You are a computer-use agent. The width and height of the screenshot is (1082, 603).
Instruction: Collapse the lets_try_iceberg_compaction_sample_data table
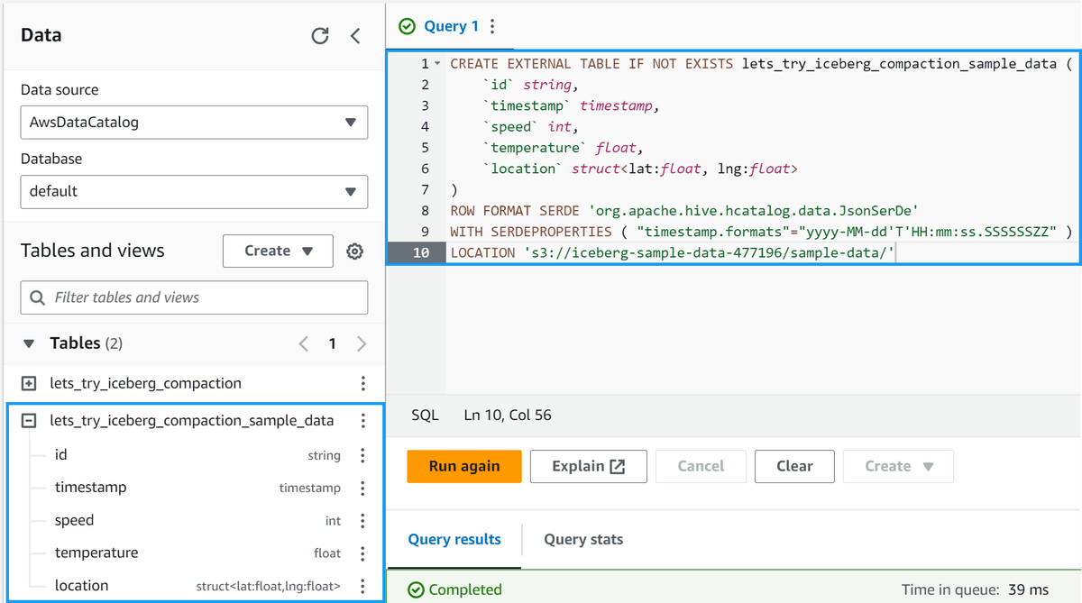coord(29,421)
